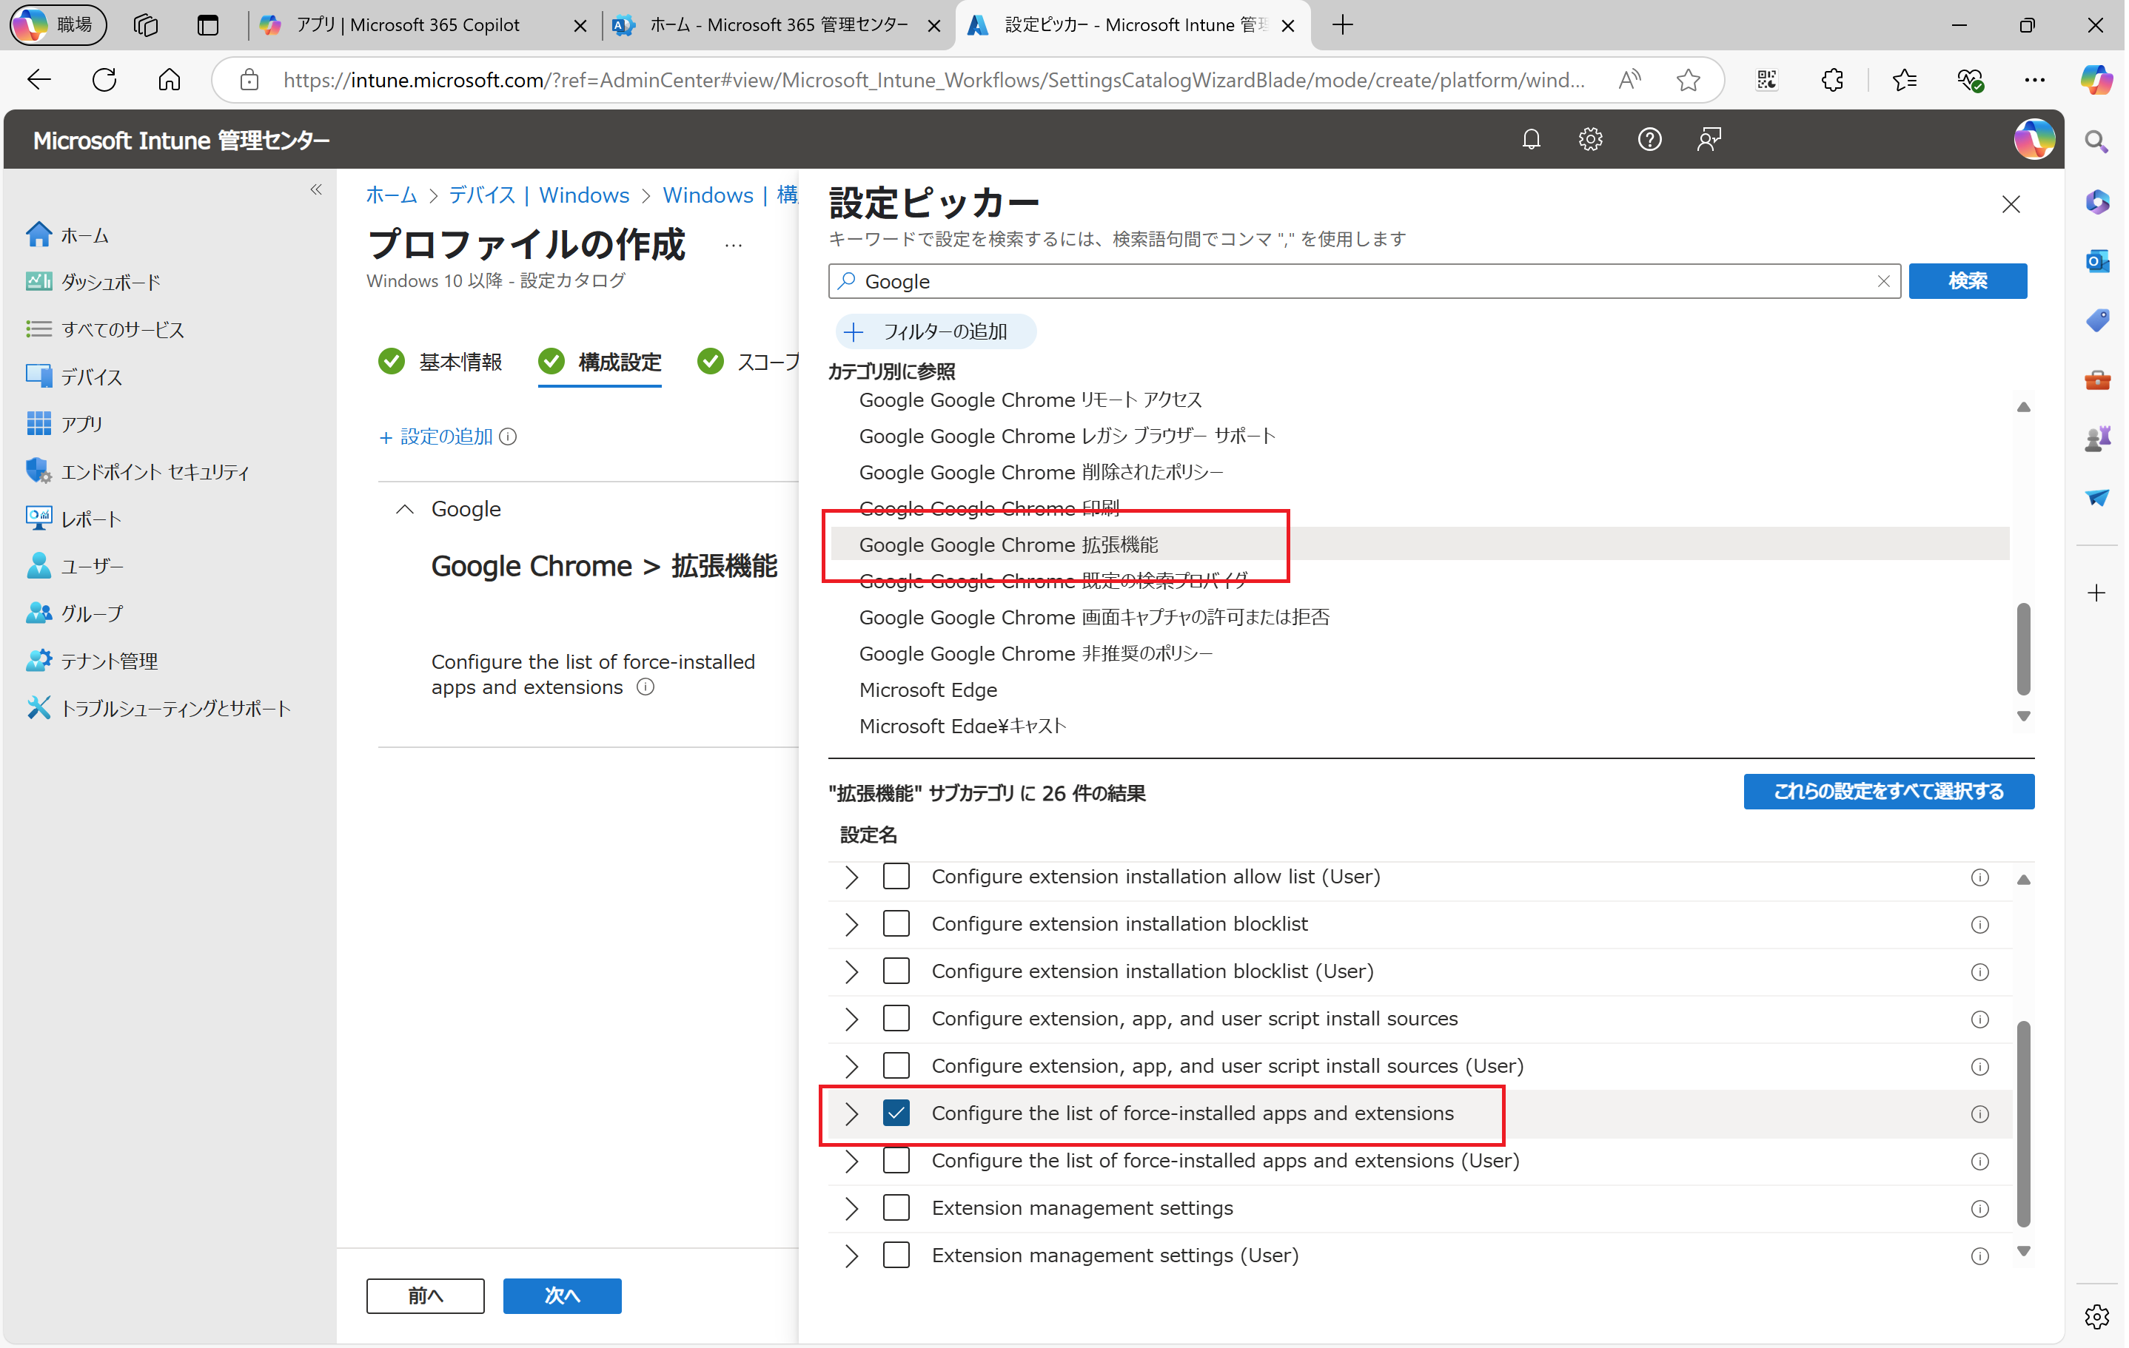
Task: Check Extension management settings (User) checkbox
Action: click(x=896, y=1256)
